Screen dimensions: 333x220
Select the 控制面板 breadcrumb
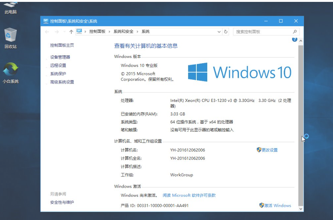pyautogui.click(x=97, y=32)
